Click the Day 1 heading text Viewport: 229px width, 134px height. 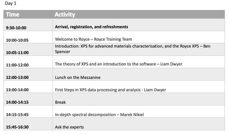coord(10,3)
